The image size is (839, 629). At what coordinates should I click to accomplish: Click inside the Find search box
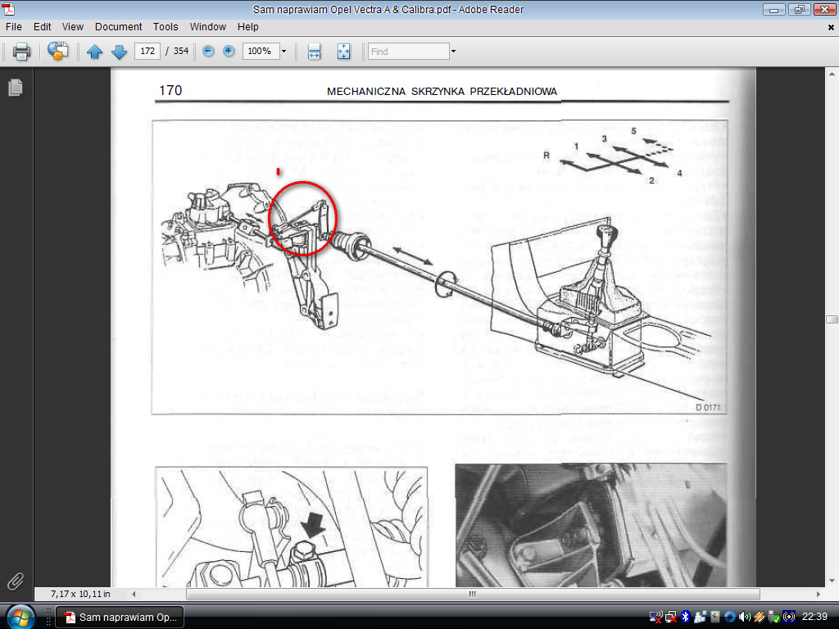408,52
